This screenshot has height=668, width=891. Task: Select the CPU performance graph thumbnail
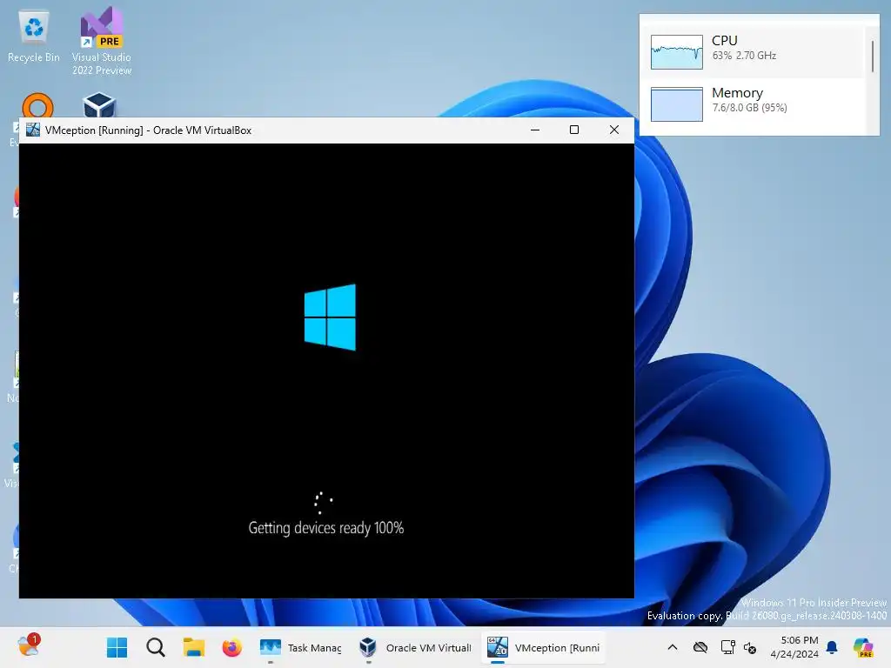tap(677, 51)
